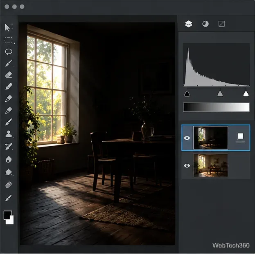This screenshot has width=255, height=254.
Task: Choose the brush tool directly beneath the lasso
Action: coord(9,63)
